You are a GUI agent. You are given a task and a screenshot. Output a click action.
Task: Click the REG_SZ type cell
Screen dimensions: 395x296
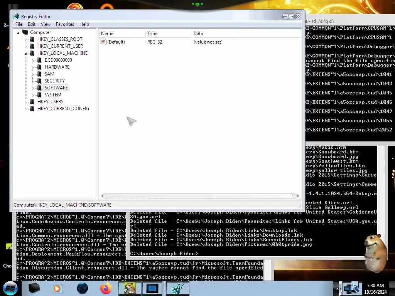pyautogui.click(x=155, y=42)
